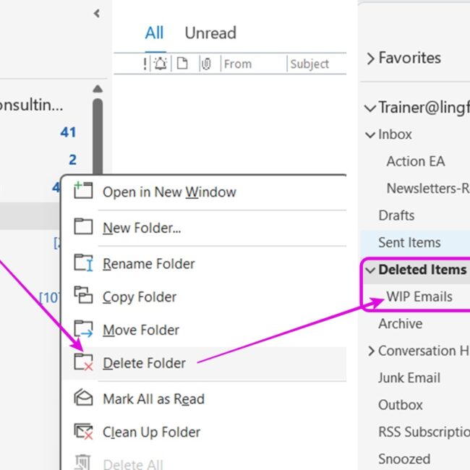Expand the Favorites section
Screen dimensions: 470x470
click(370, 58)
